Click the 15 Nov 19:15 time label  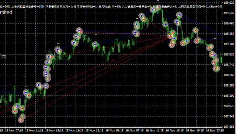[74, 130]
